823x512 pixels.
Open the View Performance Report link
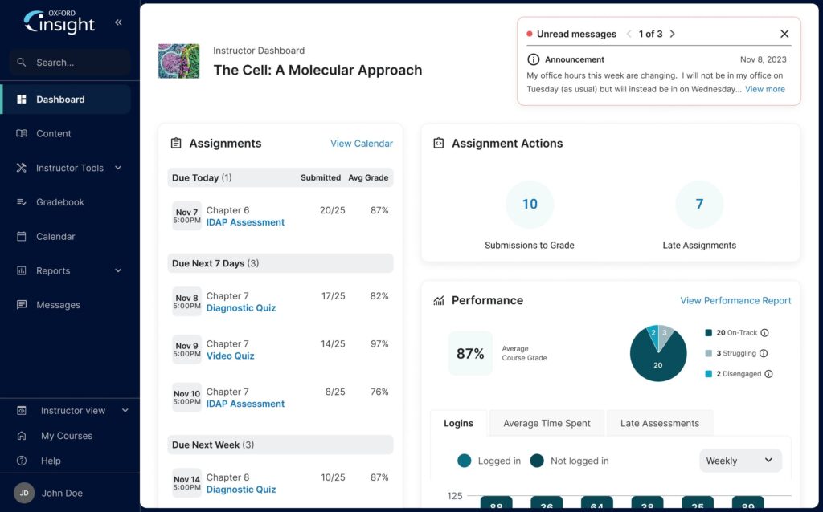(x=735, y=300)
